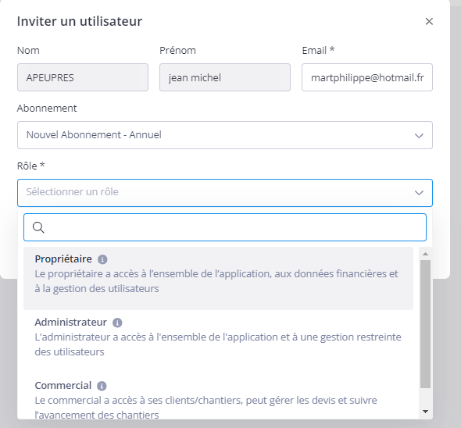The image size is (461, 428).
Task: Collapse the Rôle dropdown via its chevron
Action: pyautogui.click(x=419, y=193)
